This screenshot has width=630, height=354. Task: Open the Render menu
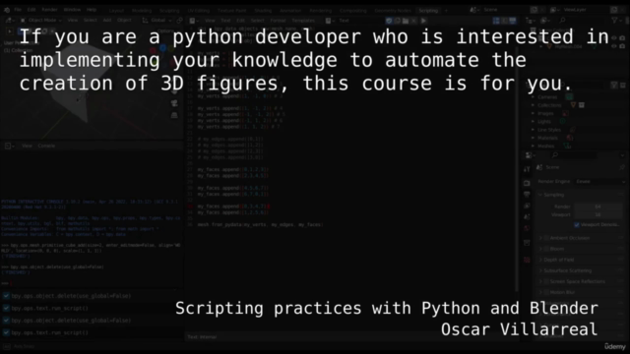coord(49,10)
